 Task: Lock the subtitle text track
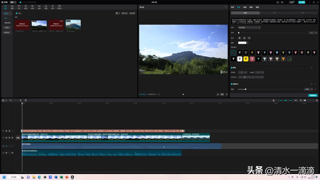point(6,131)
